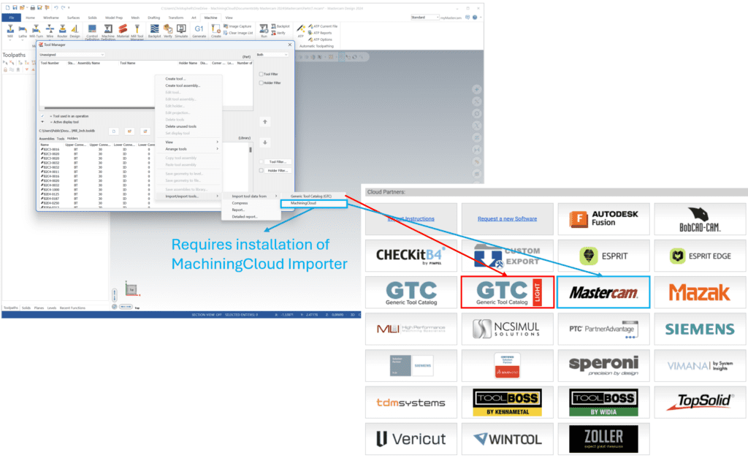This screenshot has height=458, width=748.
Task: Select Delete unused tools in context menu
Action: 181,126
